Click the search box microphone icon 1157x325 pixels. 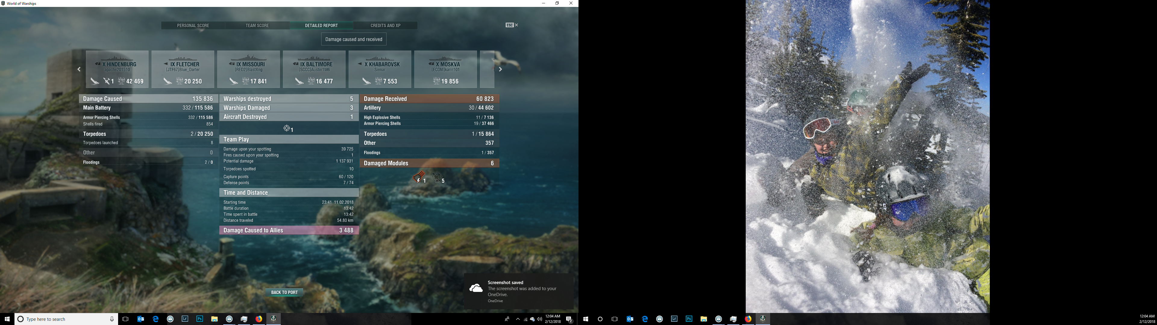point(112,319)
